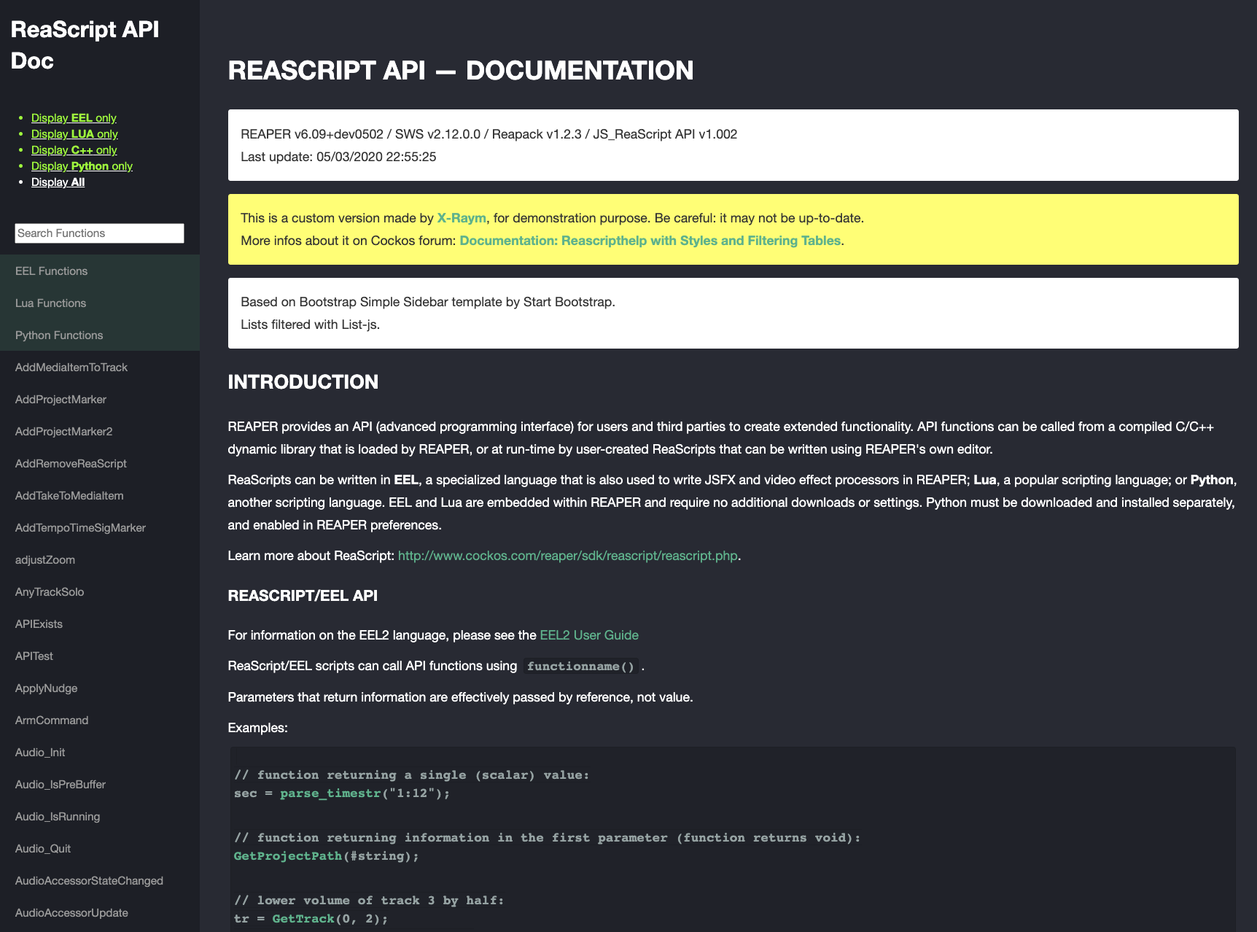Viewport: 1257px width, 932px height.
Task: Open the EEL2 User Guide link
Action: pos(588,635)
